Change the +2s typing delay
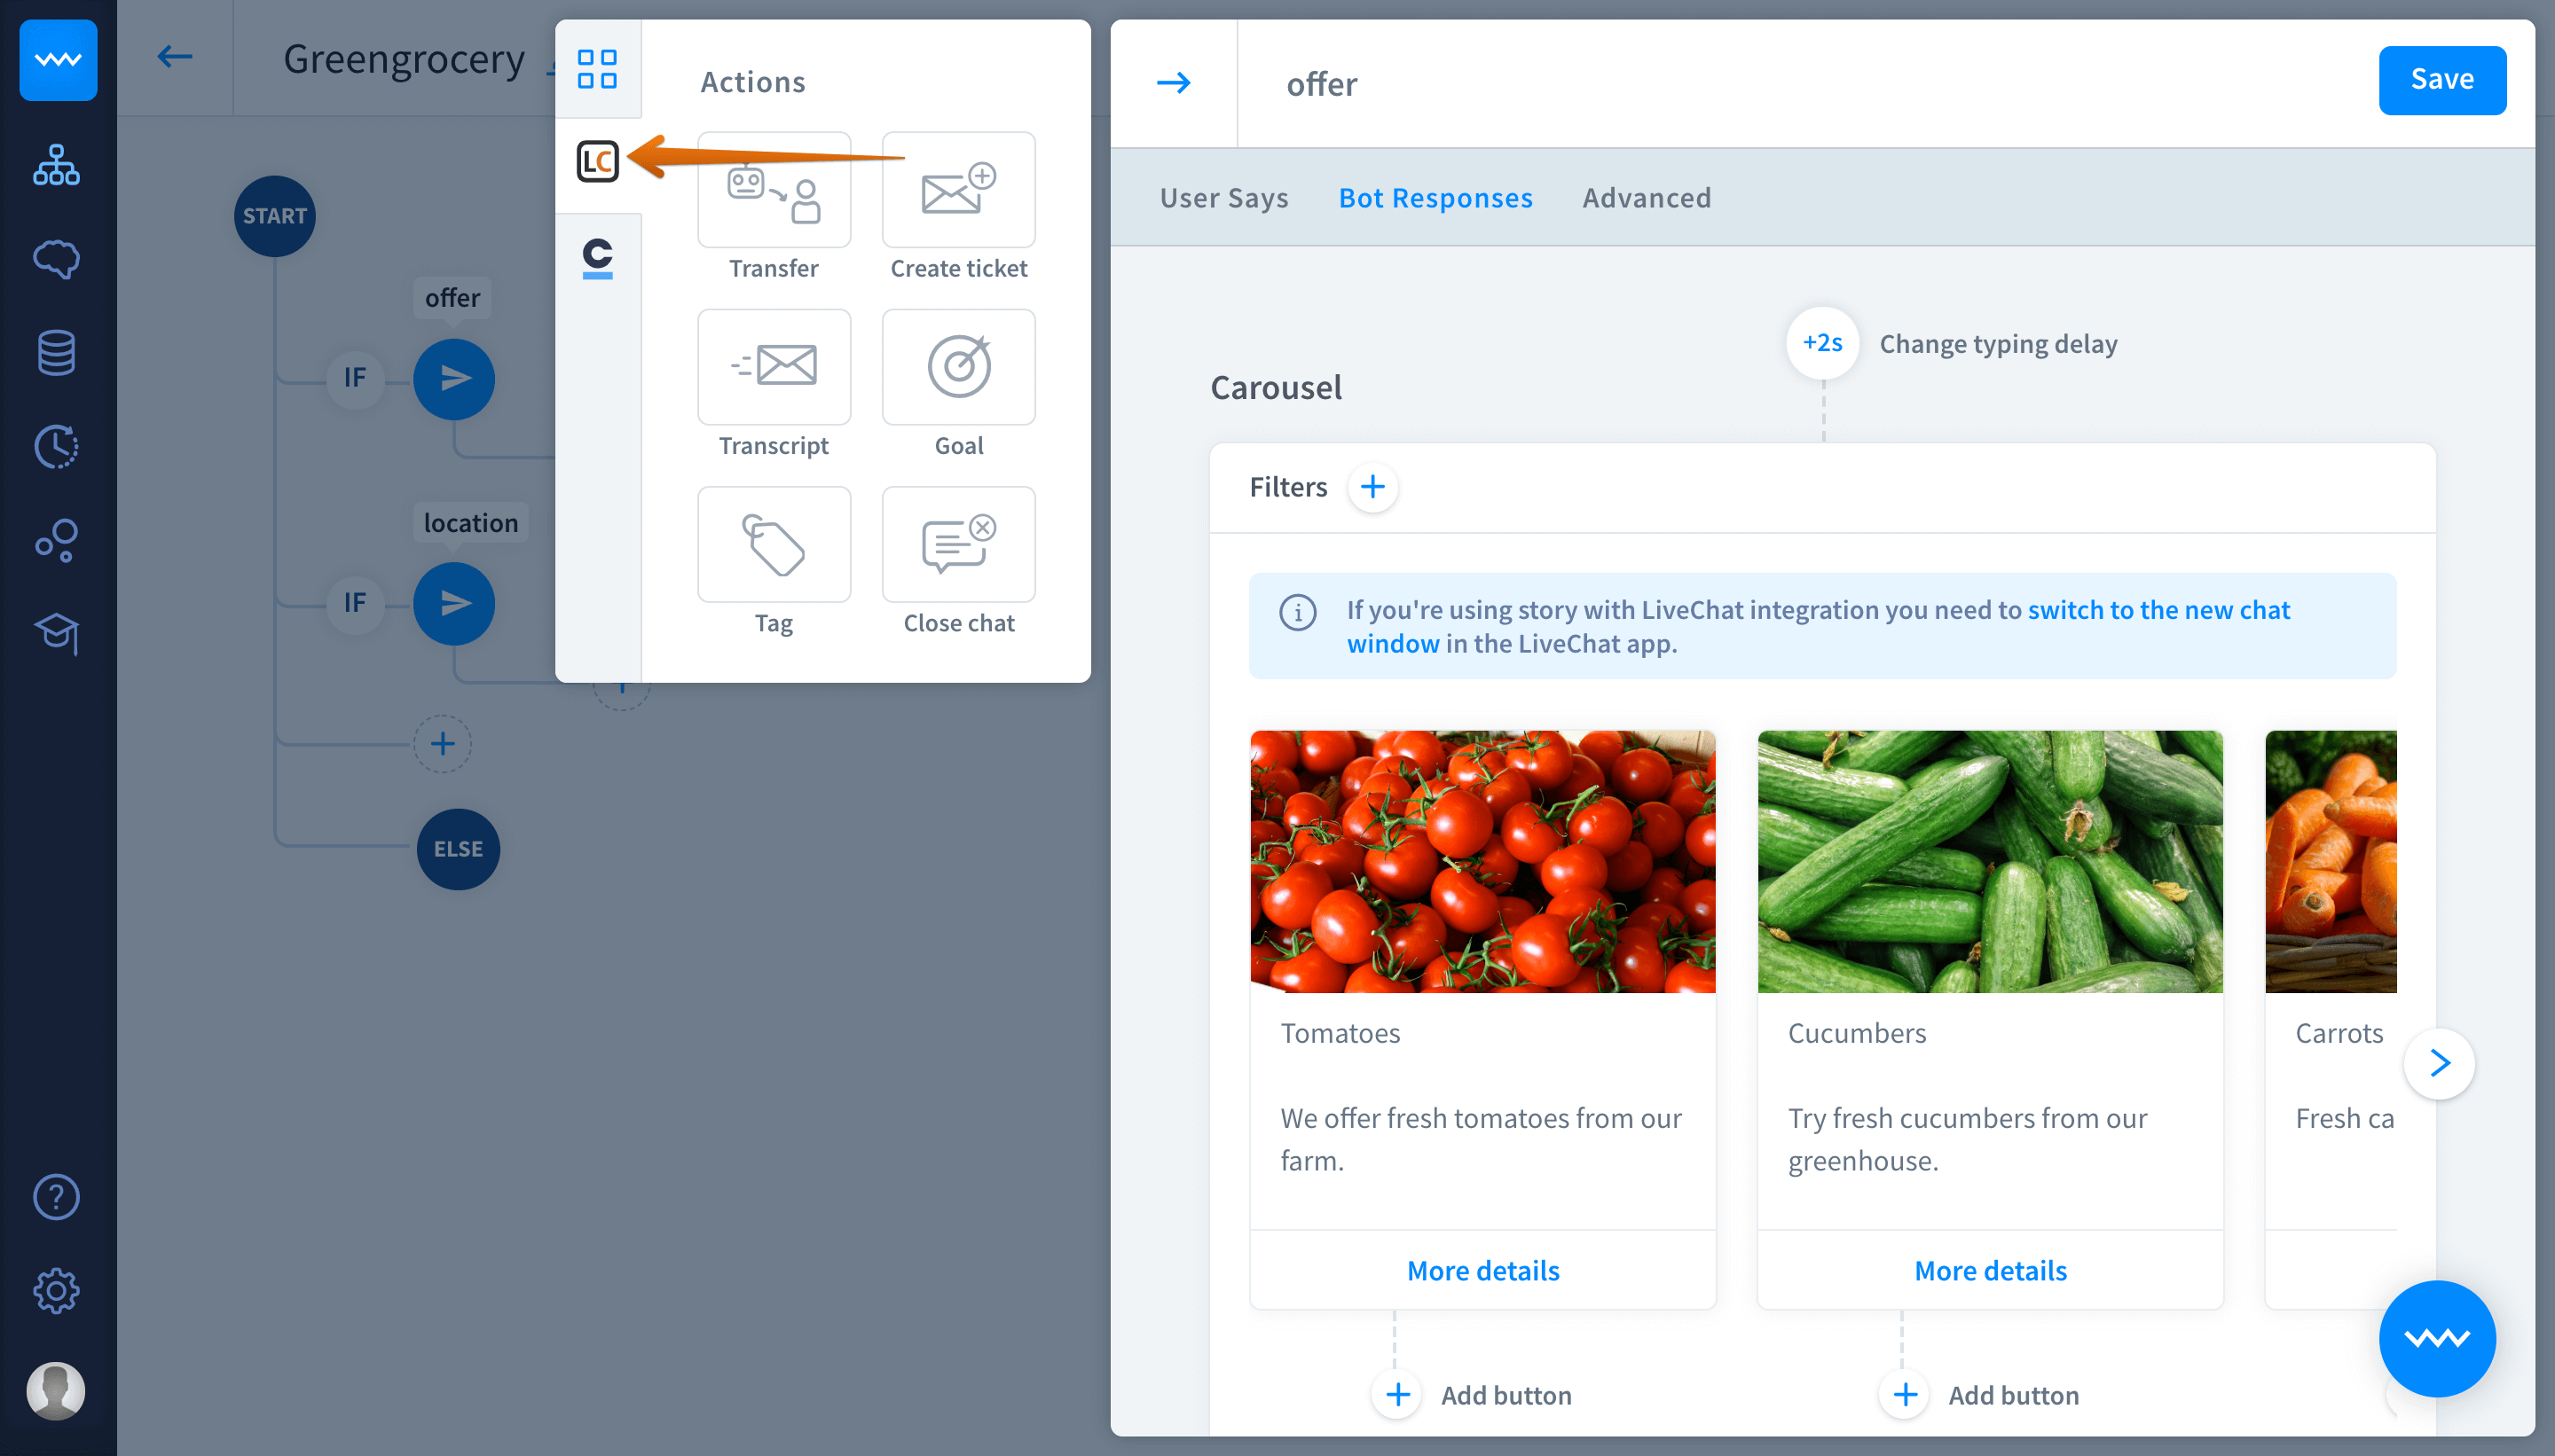Image resolution: width=2555 pixels, height=1456 pixels. point(1821,343)
